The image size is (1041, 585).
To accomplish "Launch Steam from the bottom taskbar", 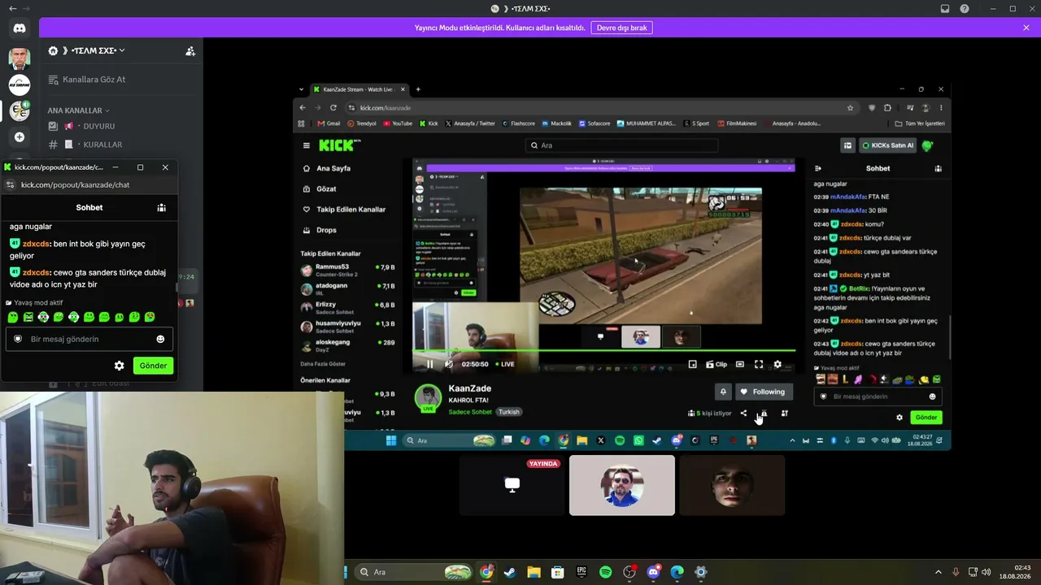I will (x=509, y=572).
